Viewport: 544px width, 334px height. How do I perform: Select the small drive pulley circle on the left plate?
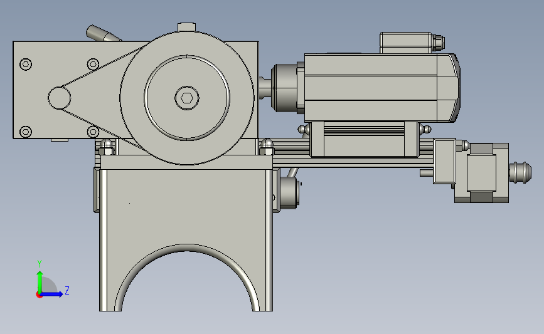point(60,98)
